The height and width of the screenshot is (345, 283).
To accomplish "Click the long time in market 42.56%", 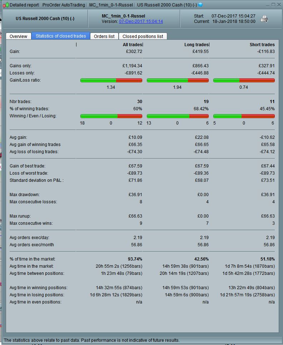I will [202, 259].
